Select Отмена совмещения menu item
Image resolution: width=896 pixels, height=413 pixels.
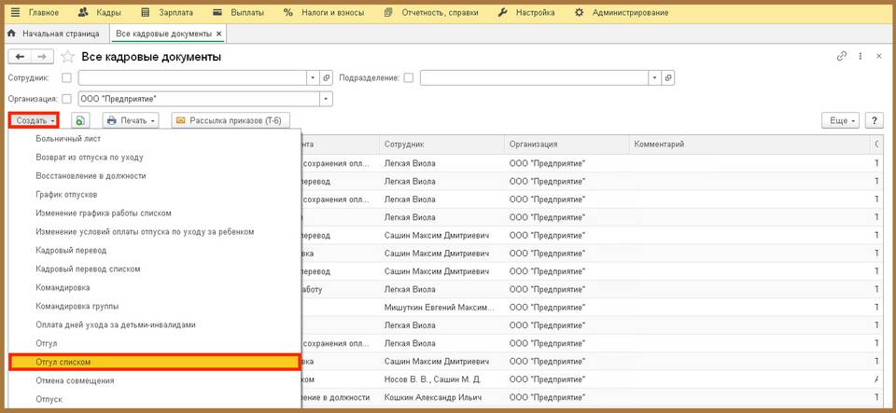pos(154,380)
